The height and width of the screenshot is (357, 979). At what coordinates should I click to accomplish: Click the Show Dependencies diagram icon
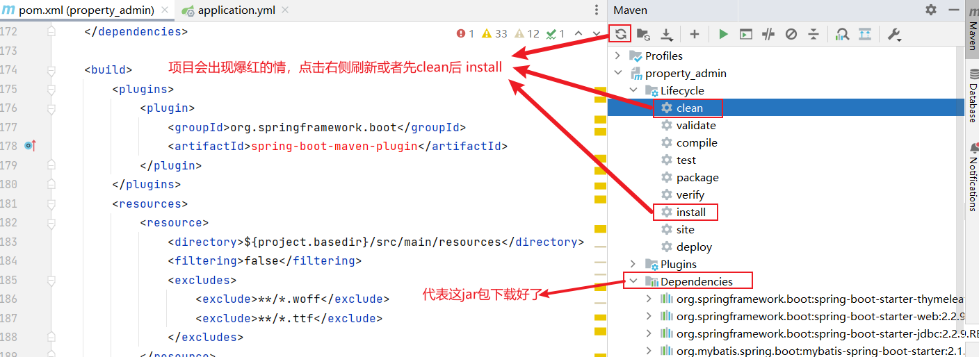(842, 33)
